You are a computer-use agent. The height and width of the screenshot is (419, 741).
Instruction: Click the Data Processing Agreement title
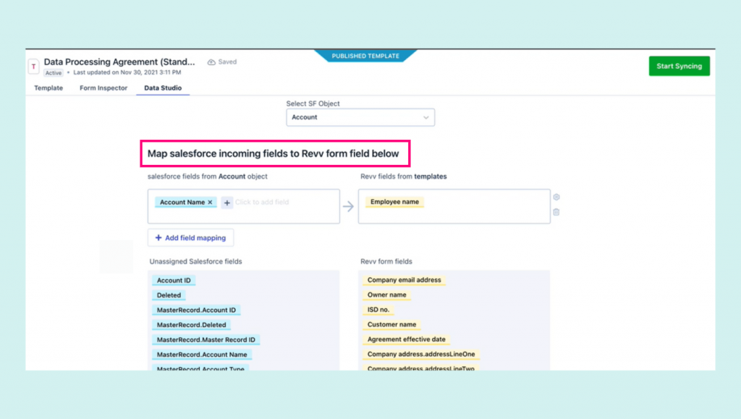point(119,62)
